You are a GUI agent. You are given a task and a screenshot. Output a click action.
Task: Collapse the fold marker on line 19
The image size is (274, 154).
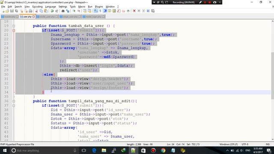[14, 26]
